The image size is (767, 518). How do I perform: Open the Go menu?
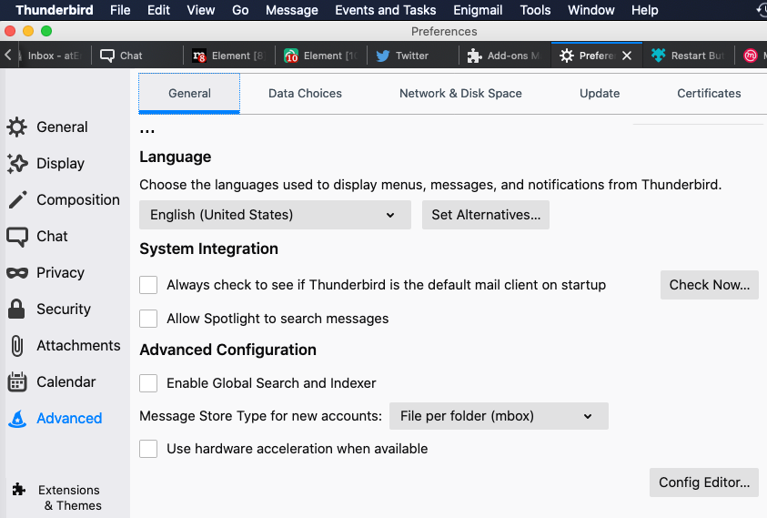click(240, 10)
